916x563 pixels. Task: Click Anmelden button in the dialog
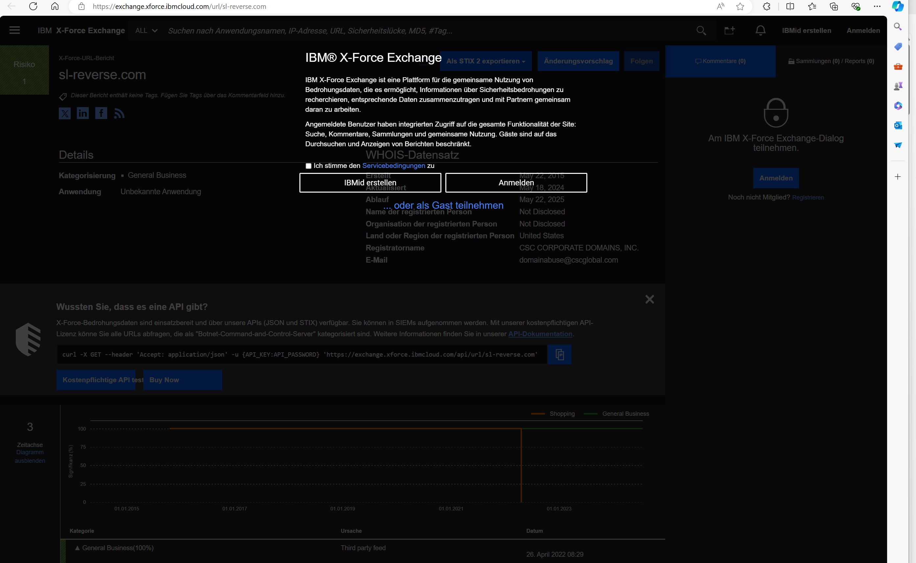click(x=516, y=183)
